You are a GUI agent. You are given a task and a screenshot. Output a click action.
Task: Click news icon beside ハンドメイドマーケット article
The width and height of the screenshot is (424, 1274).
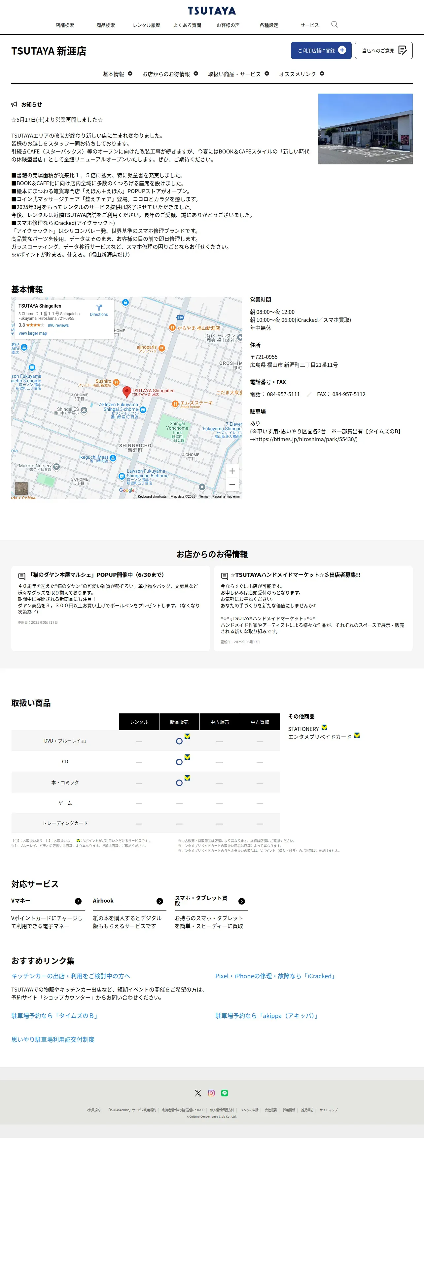pos(225,576)
